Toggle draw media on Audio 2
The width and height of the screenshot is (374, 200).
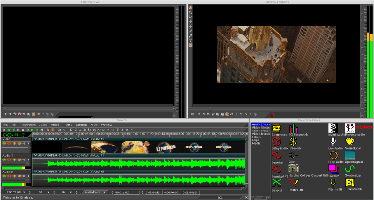19,176
